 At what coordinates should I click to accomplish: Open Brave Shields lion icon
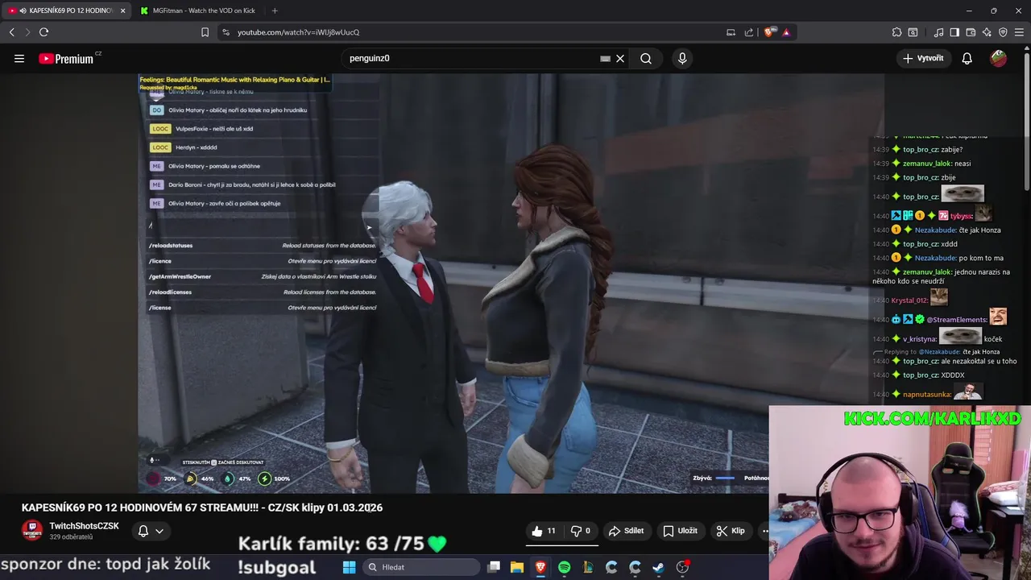[769, 32]
